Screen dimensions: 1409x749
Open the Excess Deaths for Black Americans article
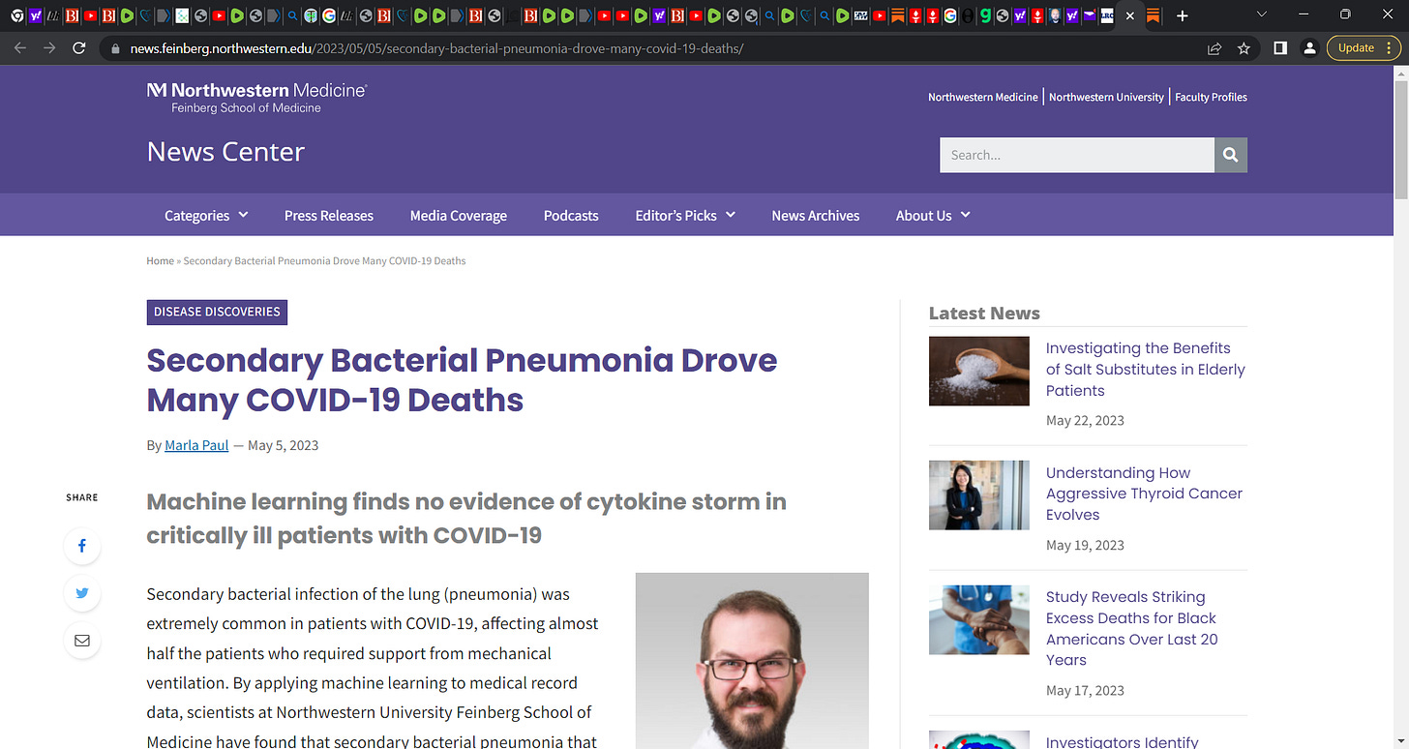1132,628
